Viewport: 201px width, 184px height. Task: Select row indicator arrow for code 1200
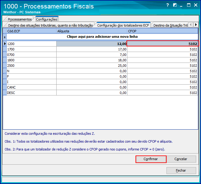[x=5, y=44]
